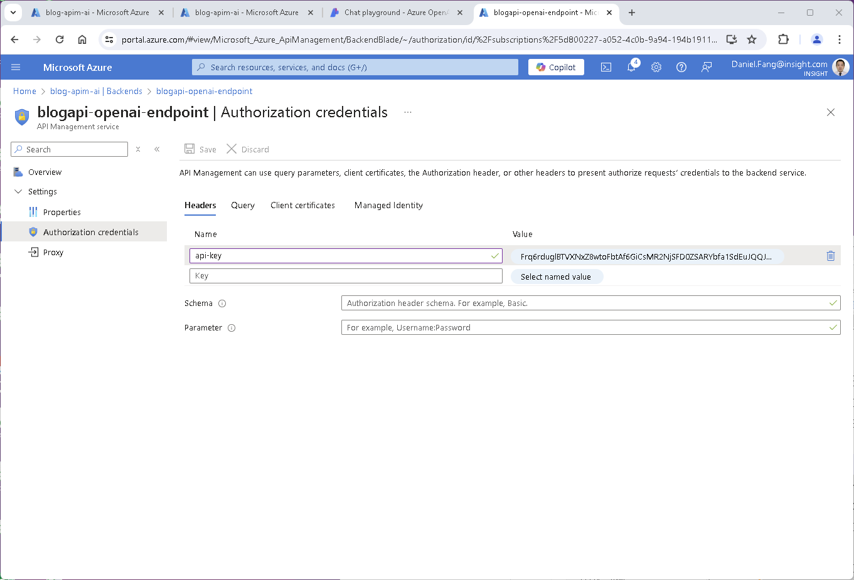This screenshot has height=580, width=854.
Task: Click the install app icon in address bar
Action: 732,40
